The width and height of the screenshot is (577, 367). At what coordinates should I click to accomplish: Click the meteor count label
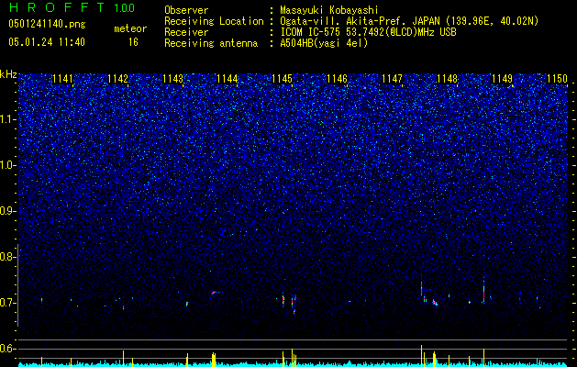click(130, 28)
